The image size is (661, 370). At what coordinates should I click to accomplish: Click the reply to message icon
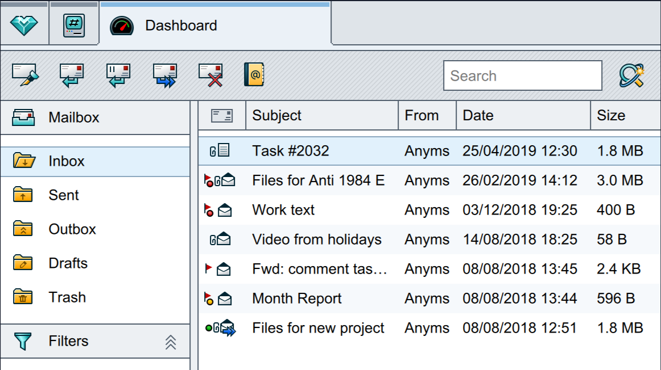click(x=72, y=75)
